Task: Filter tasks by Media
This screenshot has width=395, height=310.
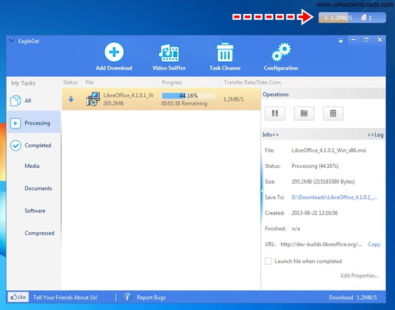Action: click(x=32, y=166)
